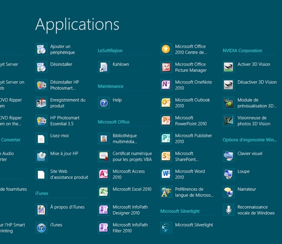Open Désinstaller HP Photosmart icon
The height and width of the screenshot is (244, 282).
[x=42, y=85]
